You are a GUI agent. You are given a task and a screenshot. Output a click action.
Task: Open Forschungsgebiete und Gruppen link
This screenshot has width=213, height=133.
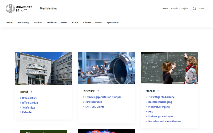[x=103, y=97]
